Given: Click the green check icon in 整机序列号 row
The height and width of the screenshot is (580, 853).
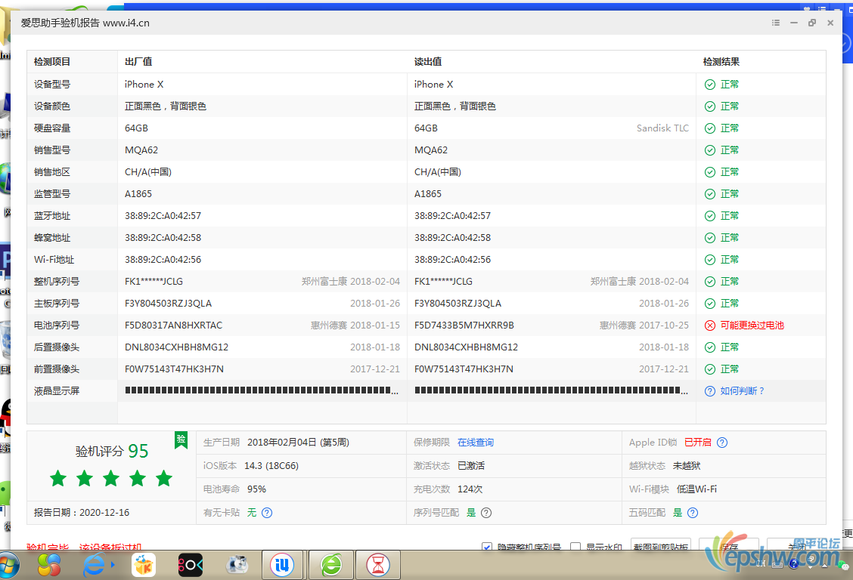Looking at the screenshot, I should [710, 281].
